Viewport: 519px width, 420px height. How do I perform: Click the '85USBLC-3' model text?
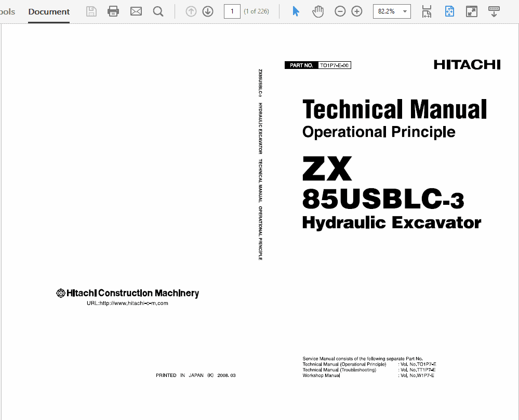click(x=383, y=198)
